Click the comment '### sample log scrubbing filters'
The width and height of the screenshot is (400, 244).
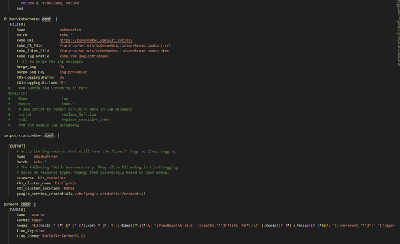(53, 88)
